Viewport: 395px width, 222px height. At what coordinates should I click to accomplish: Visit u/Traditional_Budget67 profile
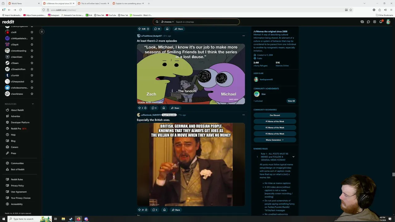(151, 36)
